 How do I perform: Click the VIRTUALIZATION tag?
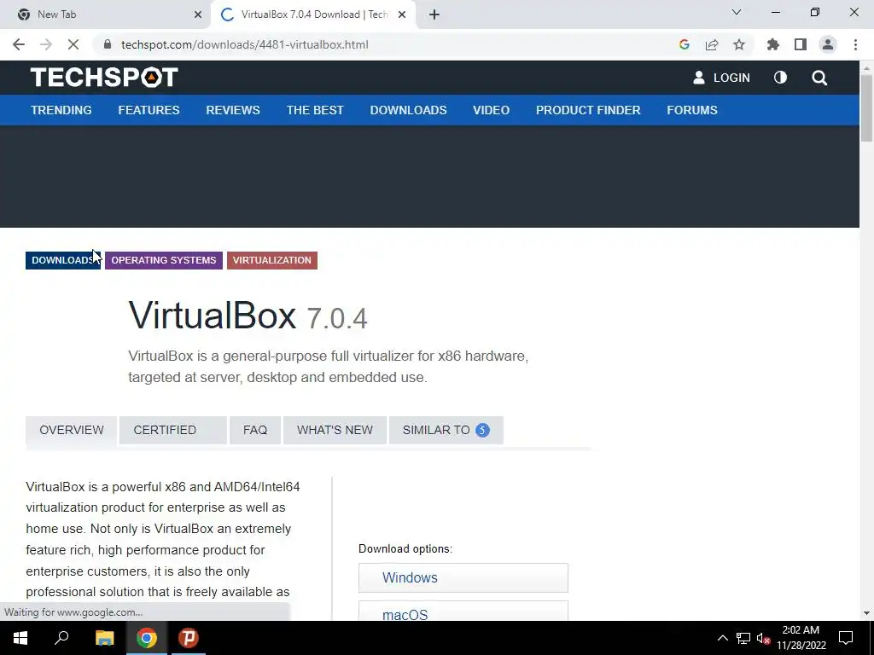(272, 260)
